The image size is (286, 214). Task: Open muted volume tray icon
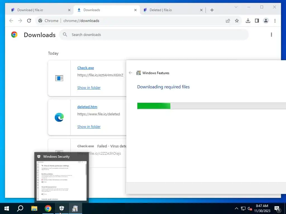pyautogui.click(x=250, y=208)
